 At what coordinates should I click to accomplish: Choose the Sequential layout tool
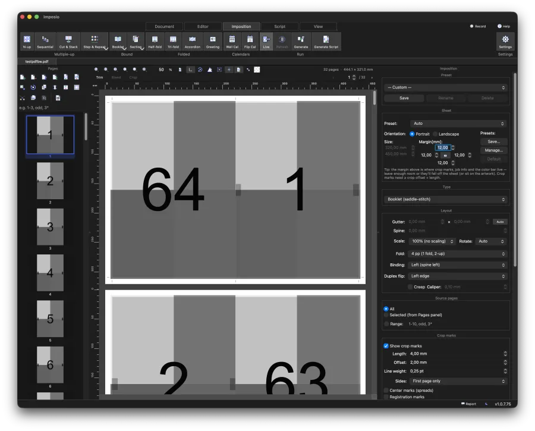pos(45,42)
